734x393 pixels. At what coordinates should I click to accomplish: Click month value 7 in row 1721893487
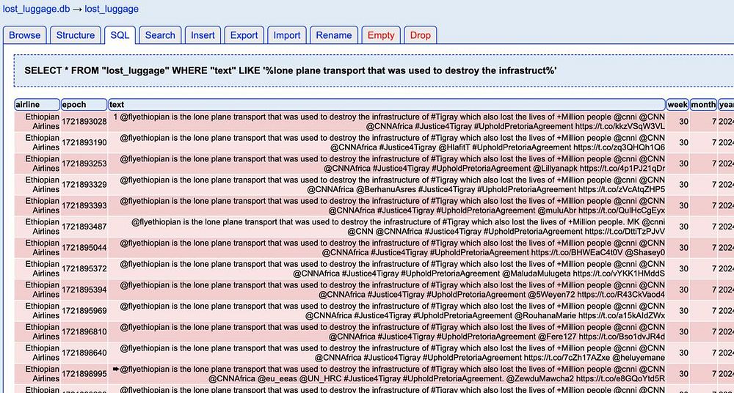[704, 227]
